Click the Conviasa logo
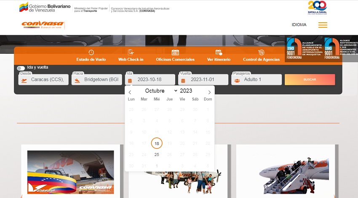 (x=43, y=25)
